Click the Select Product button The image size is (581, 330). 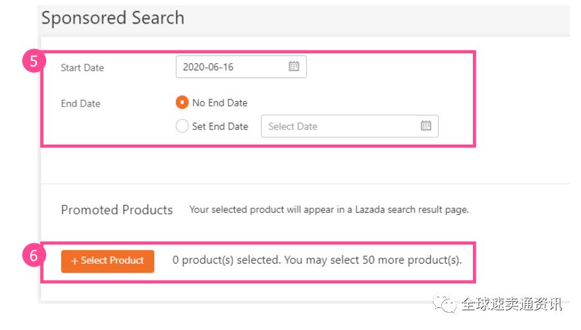pyautogui.click(x=107, y=261)
